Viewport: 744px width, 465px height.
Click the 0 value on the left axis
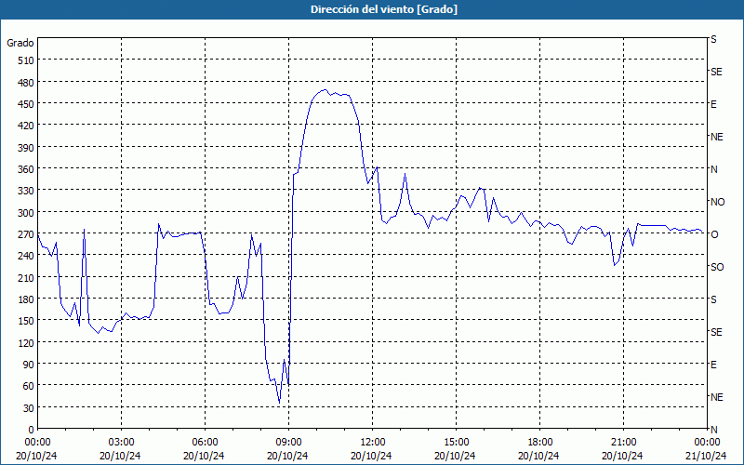(32, 430)
